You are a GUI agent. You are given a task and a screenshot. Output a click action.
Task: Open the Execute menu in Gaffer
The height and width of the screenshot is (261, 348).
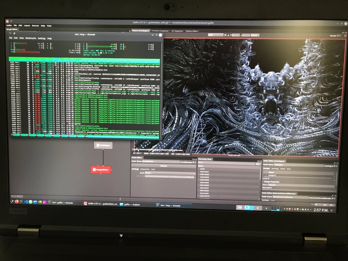click(35, 25)
